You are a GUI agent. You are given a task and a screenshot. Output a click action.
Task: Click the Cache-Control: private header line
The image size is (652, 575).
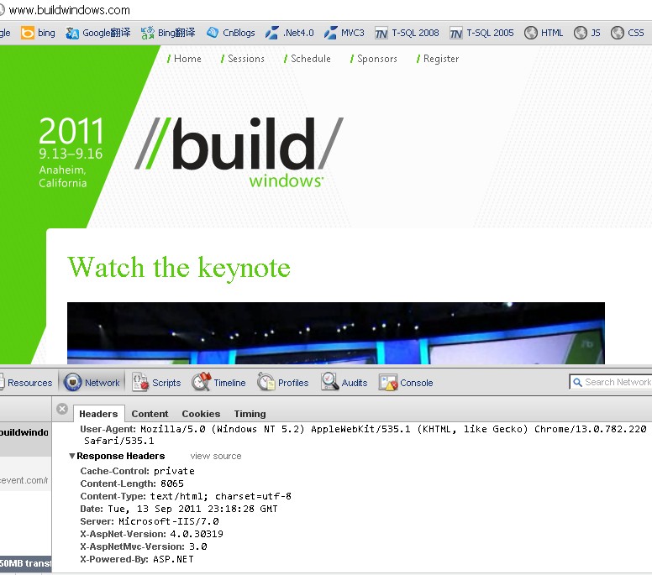click(x=137, y=471)
